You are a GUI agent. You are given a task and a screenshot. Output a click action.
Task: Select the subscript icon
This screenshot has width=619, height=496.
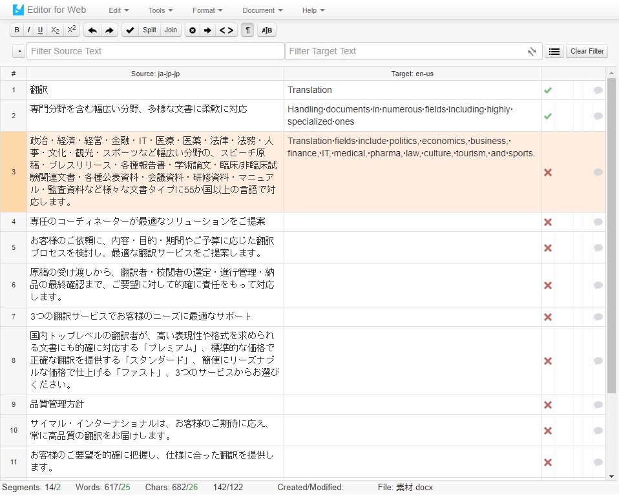click(54, 30)
